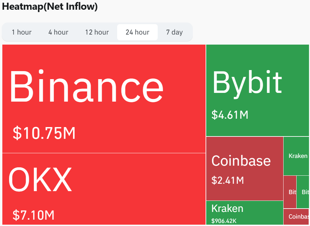Select the active 24 hour tab
Screen dimensions: 310x226
(137, 32)
